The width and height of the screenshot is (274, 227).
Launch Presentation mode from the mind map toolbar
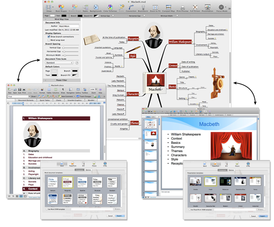(x=207, y=7)
